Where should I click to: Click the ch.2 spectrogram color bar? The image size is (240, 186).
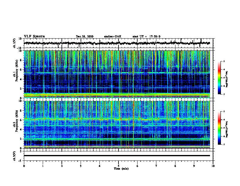click(x=219, y=128)
